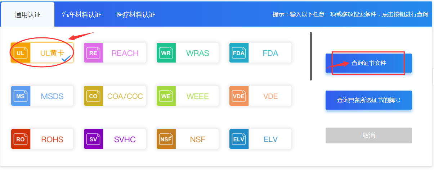Screen dimensions: 434x170
Task: Click the blue MS badge icon
Action: [21, 96]
